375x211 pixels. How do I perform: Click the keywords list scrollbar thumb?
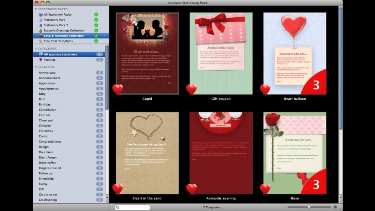107,78
